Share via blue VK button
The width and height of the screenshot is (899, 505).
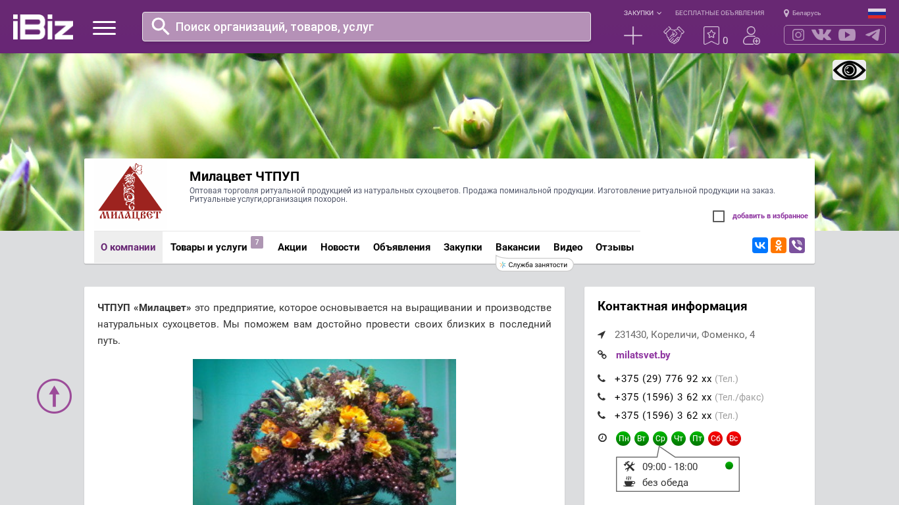coord(760,245)
